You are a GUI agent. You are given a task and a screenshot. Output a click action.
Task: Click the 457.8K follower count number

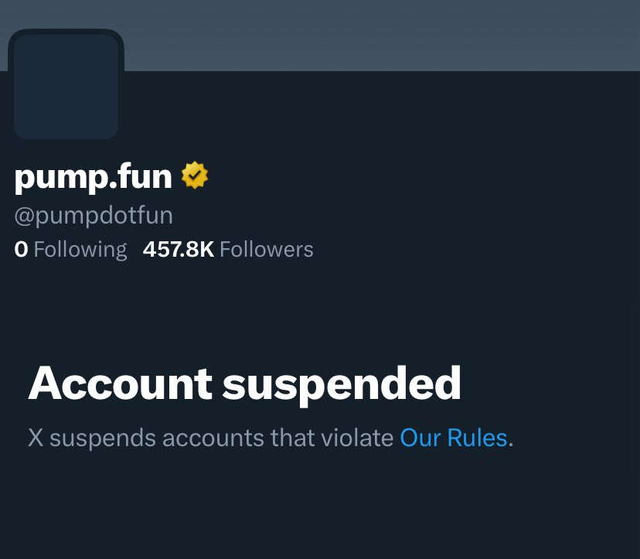pyautogui.click(x=179, y=249)
